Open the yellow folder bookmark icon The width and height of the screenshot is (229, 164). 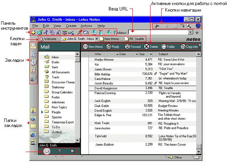click(33, 126)
